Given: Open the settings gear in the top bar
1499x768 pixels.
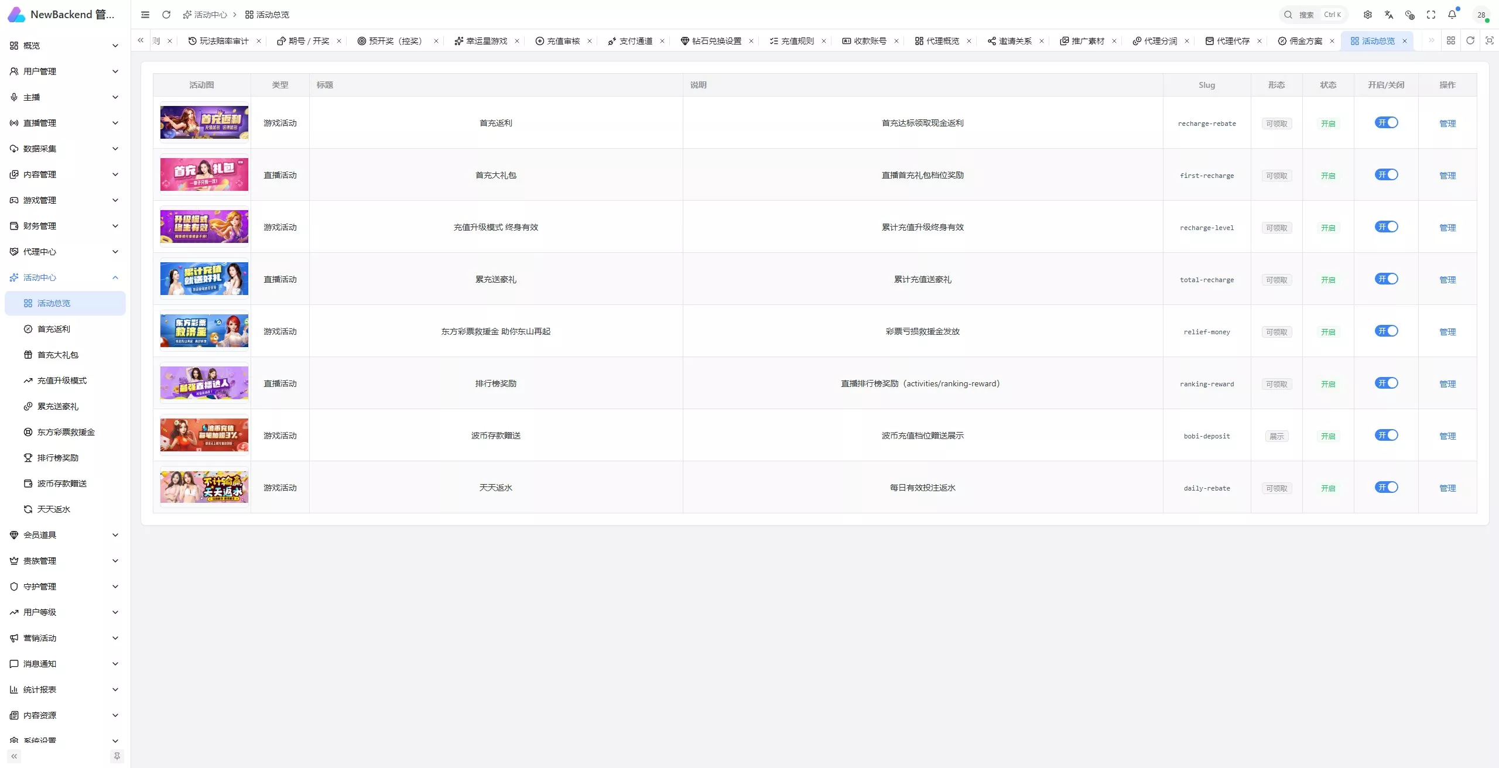Looking at the screenshot, I should [x=1368, y=15].
